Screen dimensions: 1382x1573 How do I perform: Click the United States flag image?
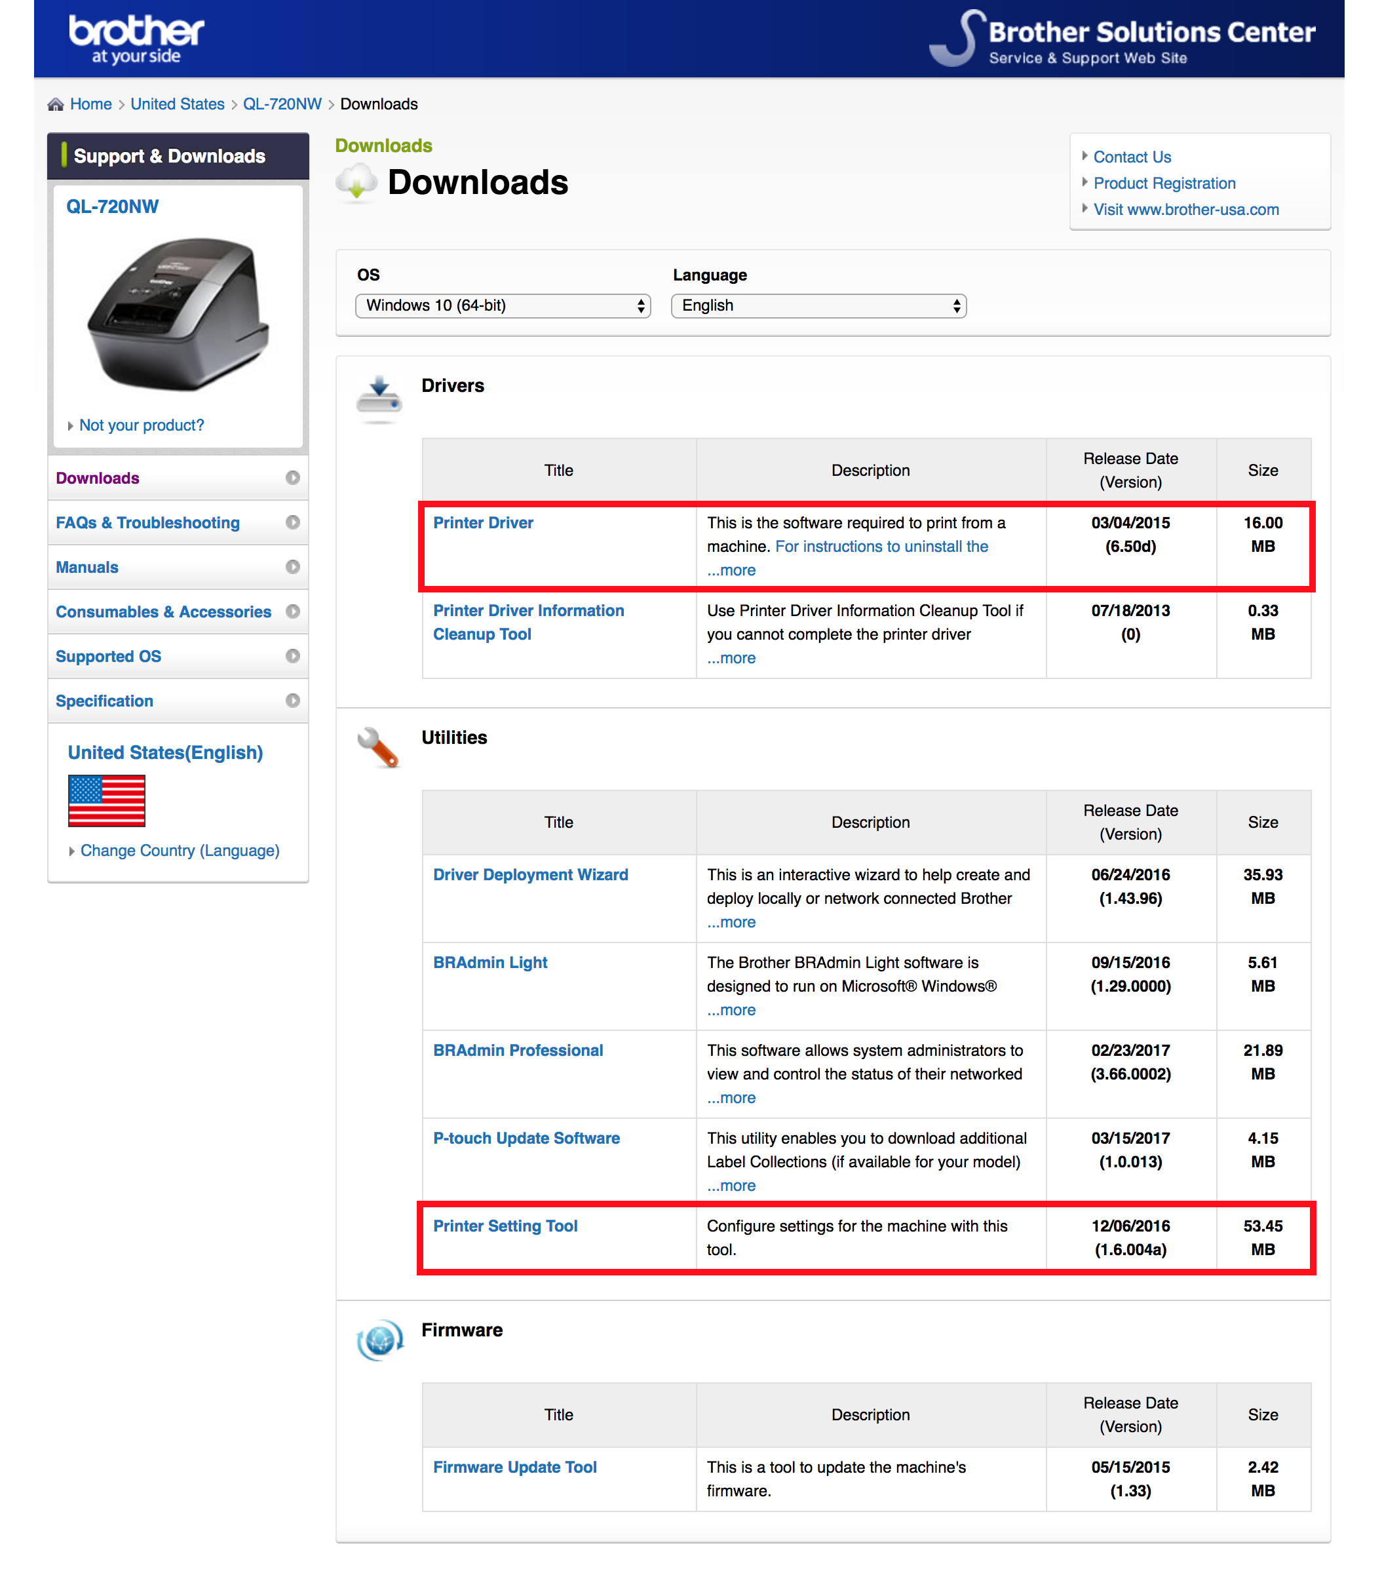(106, 800)
